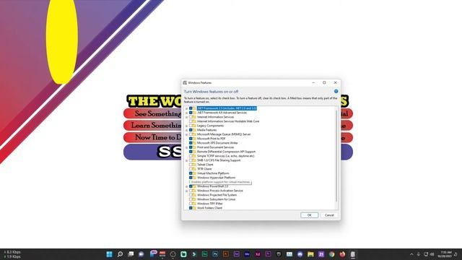Show hidden system tray icons

pos(411,254)
